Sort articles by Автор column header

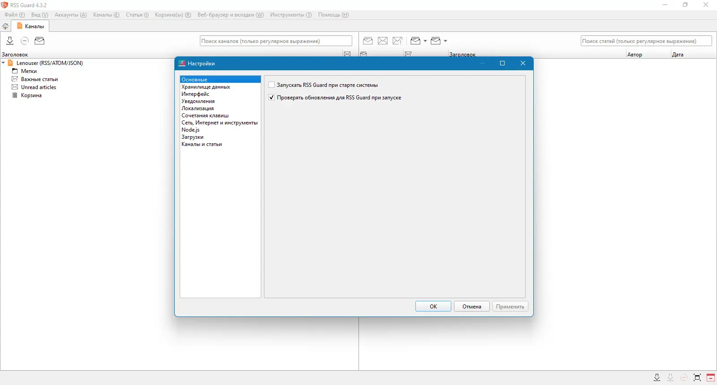click(648, 54)
